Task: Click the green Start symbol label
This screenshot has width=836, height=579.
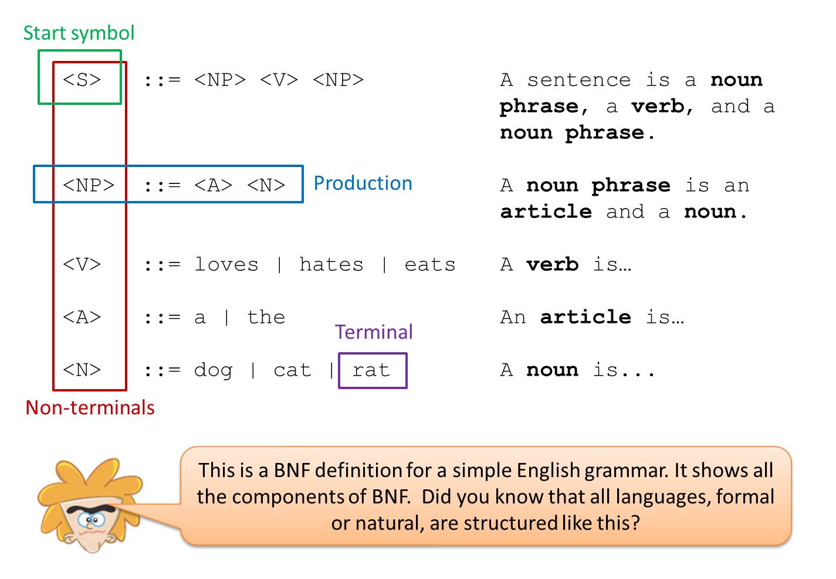Action: pyautogui.click(x=79, y=33)
